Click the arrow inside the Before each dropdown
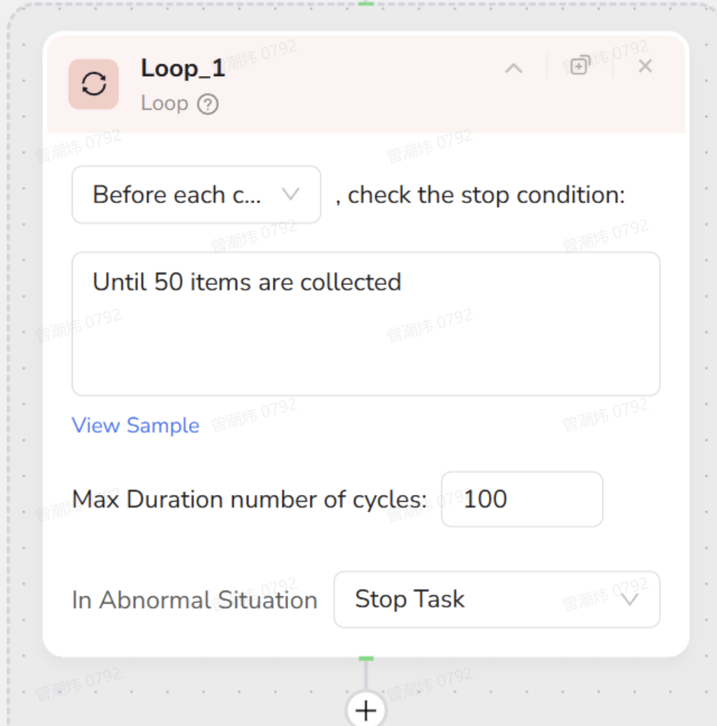 (290, 194)
